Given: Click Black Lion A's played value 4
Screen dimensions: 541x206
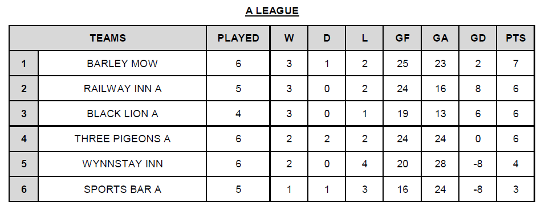Looking at the screenshot, I should point(238,114).
